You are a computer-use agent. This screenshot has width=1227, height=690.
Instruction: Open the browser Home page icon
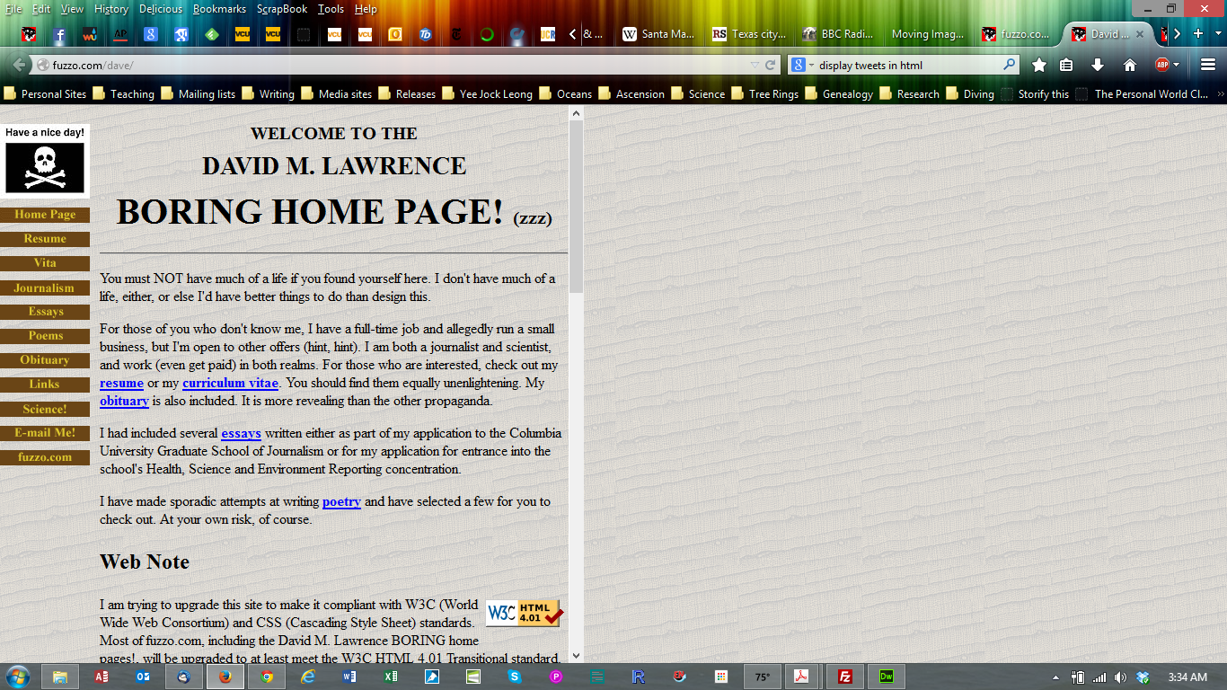pyautogui.click(x=1130, y=66)
